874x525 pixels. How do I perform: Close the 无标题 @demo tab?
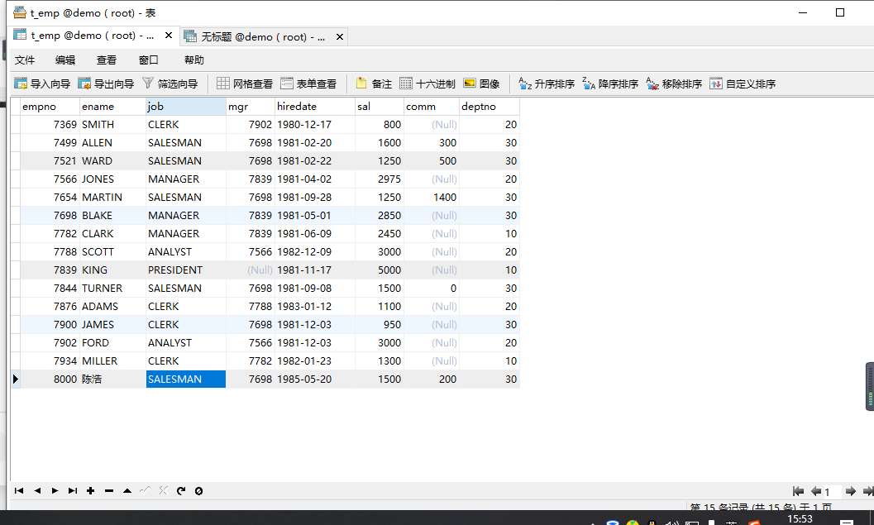pos(340,36)
